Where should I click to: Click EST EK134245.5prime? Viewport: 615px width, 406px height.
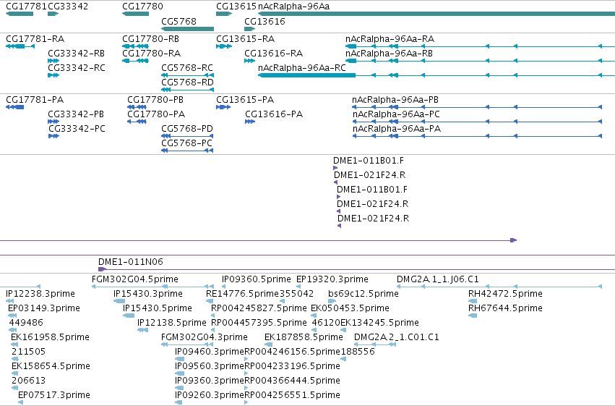tap(379, 323)
